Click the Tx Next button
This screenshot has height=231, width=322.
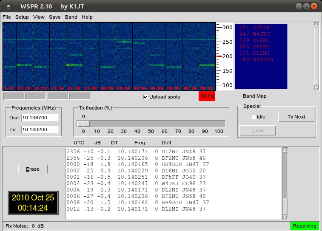[296, 117]
